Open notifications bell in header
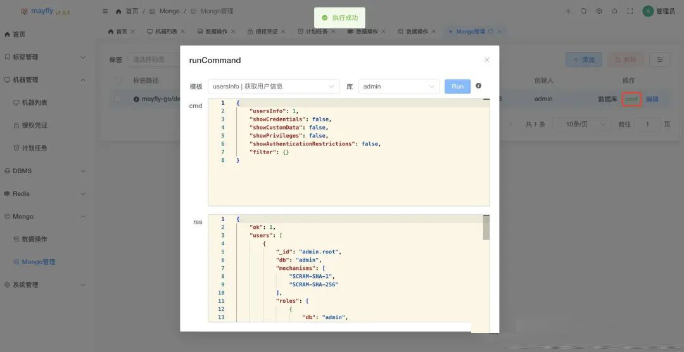 (614, 11)
